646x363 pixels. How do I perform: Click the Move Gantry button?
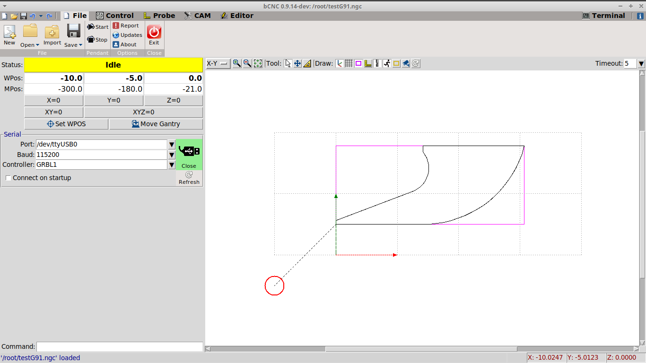pos(156,124)
